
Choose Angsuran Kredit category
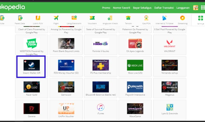pos(110,20)
